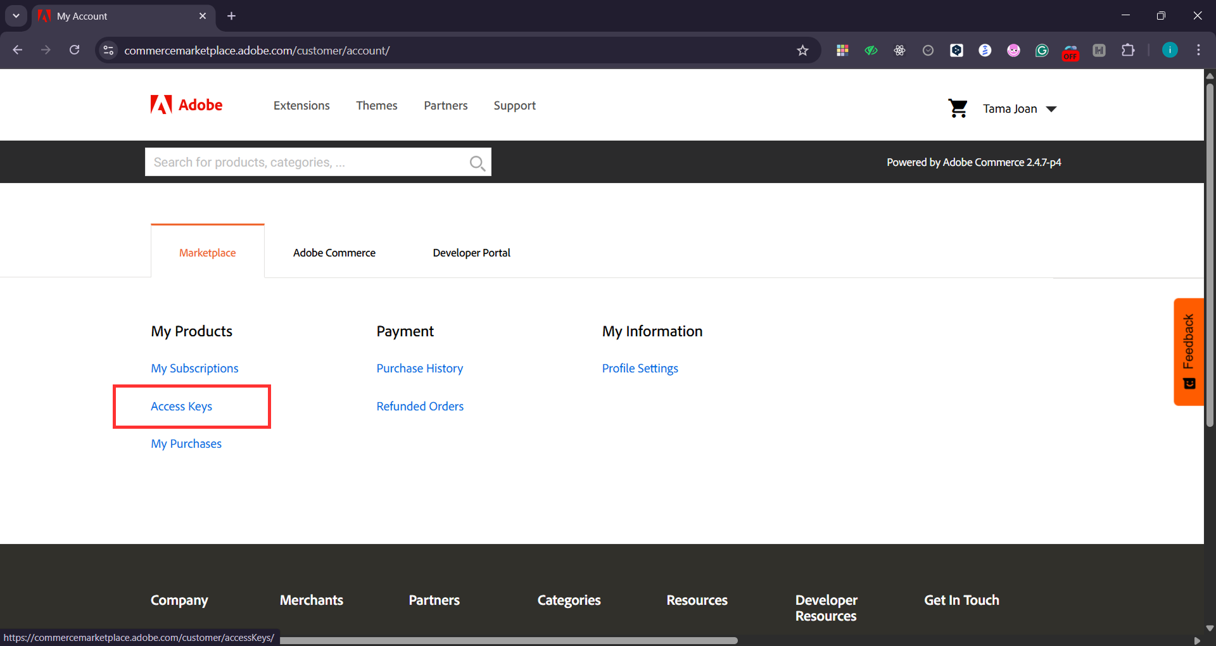The width and height of the screenshot is (1216, 646).
Task: Open the Partners menu in header
Action: tap(445, 106)
